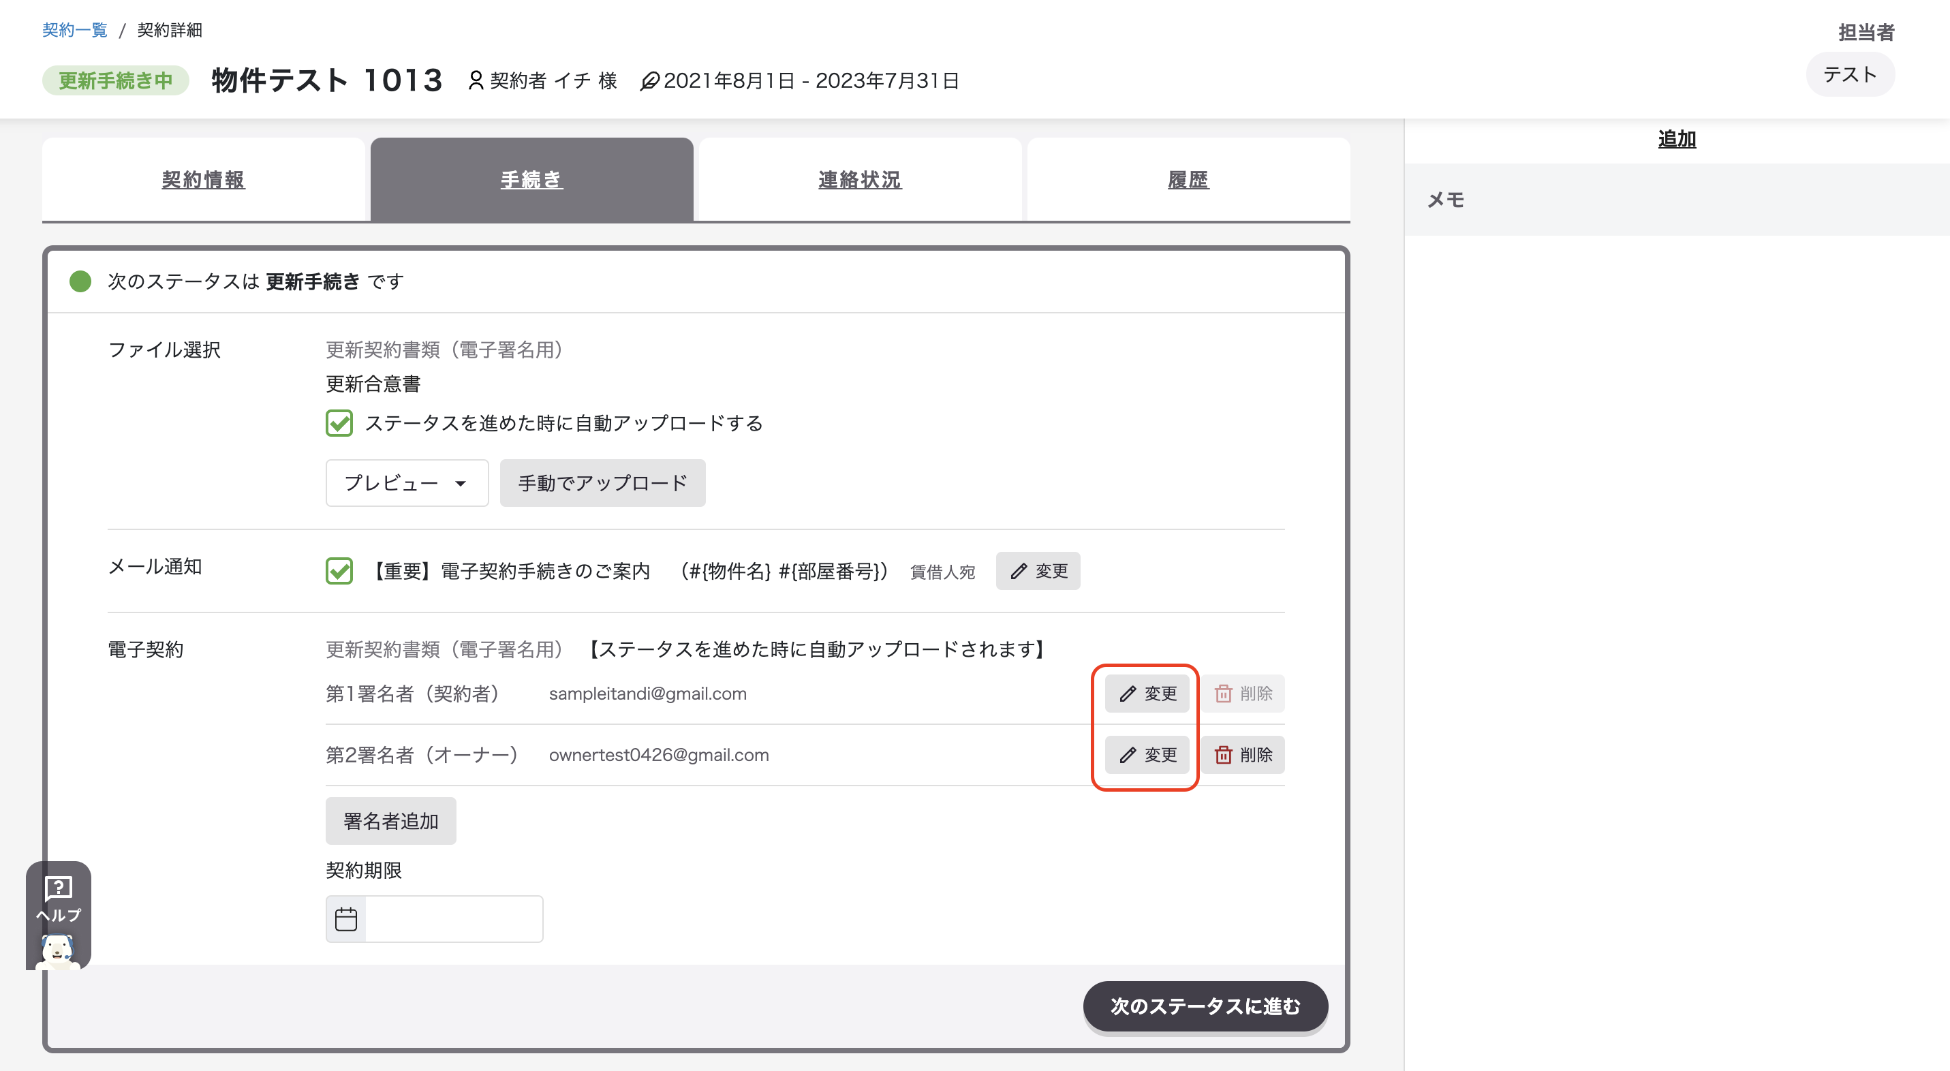Click the contract period dates text
This screenshot has height=1071, width=1950.
[x=811, y=80]
